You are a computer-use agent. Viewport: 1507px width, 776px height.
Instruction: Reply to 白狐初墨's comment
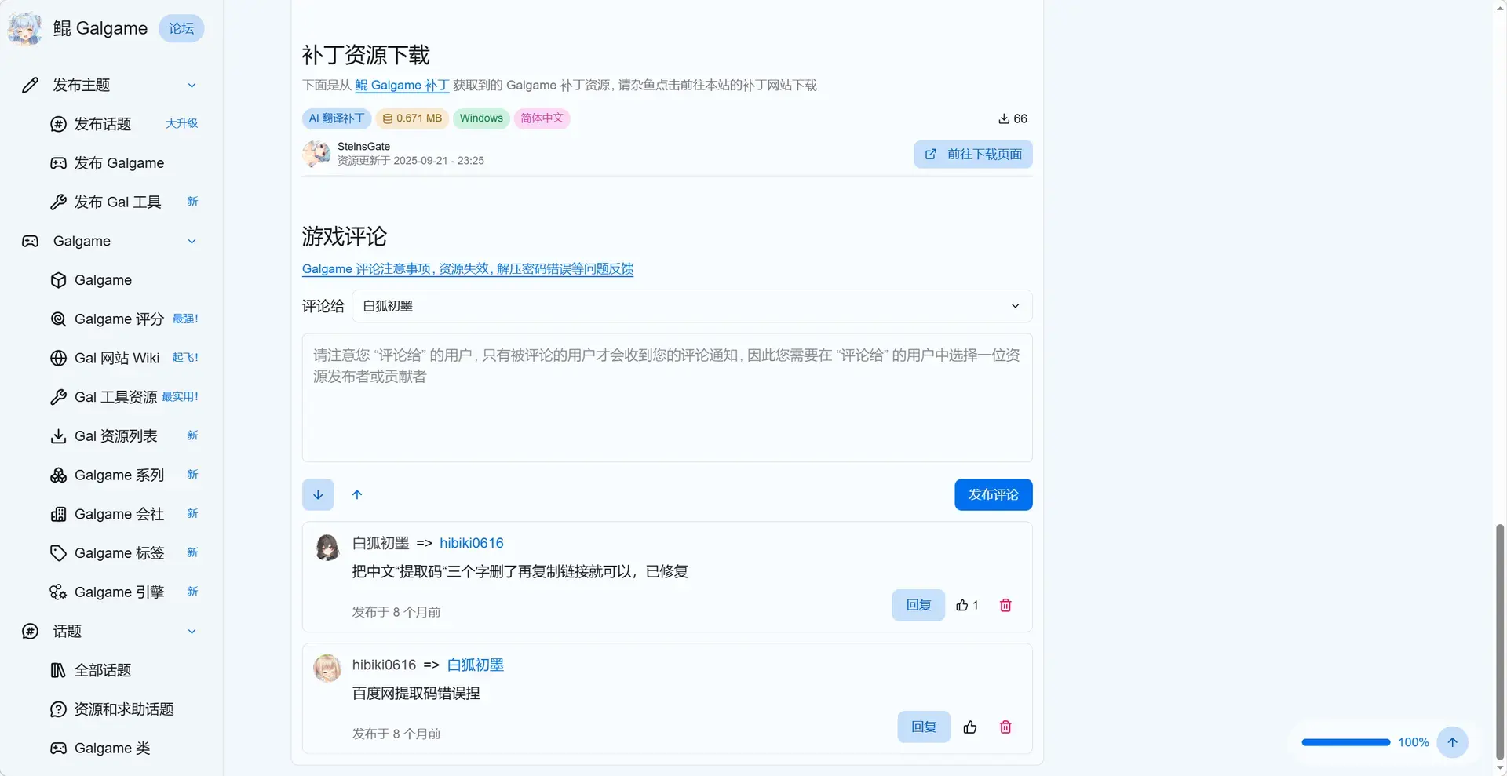click(x=918, y=605)
